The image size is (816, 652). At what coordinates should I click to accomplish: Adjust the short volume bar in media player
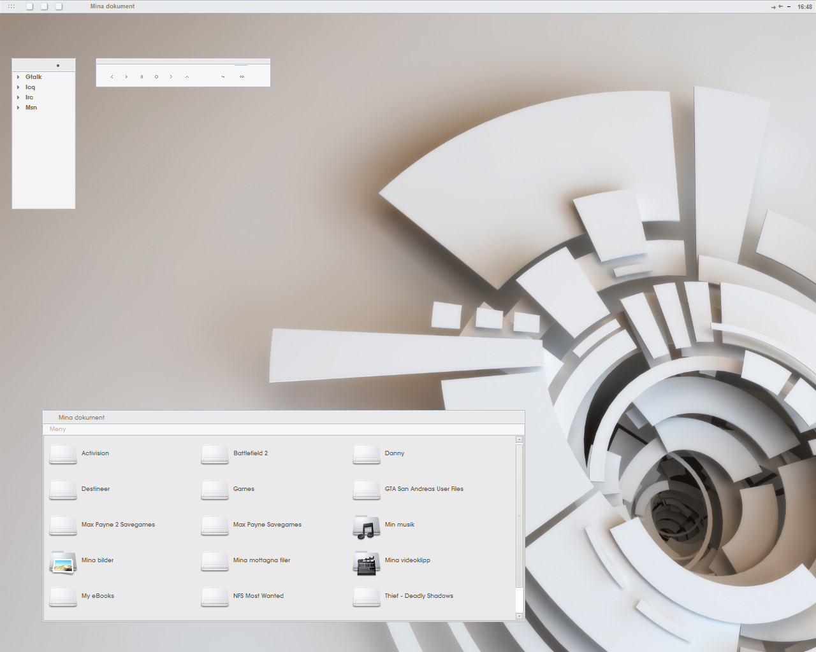click(241, 65)
